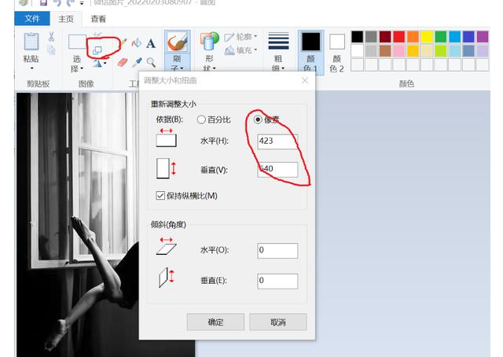Select the Magnifier tool
The height and width of the screenshot is (357, 503).
click(150, 61)
